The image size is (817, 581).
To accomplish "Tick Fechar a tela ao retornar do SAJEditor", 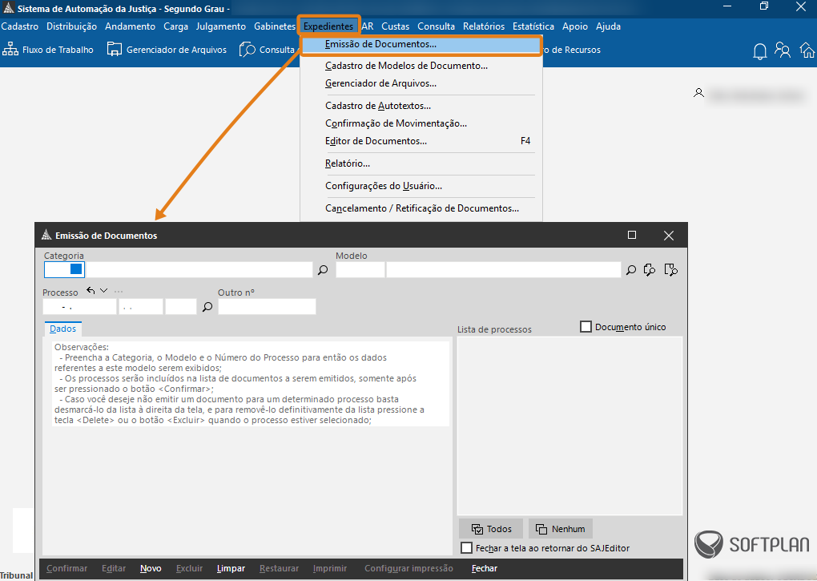I will pyautogui.click(x=467, y=548).
